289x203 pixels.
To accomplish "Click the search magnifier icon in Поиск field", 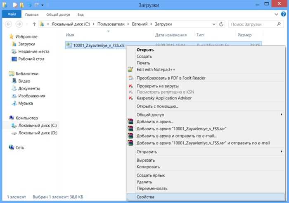I will (x=279, y=24).
